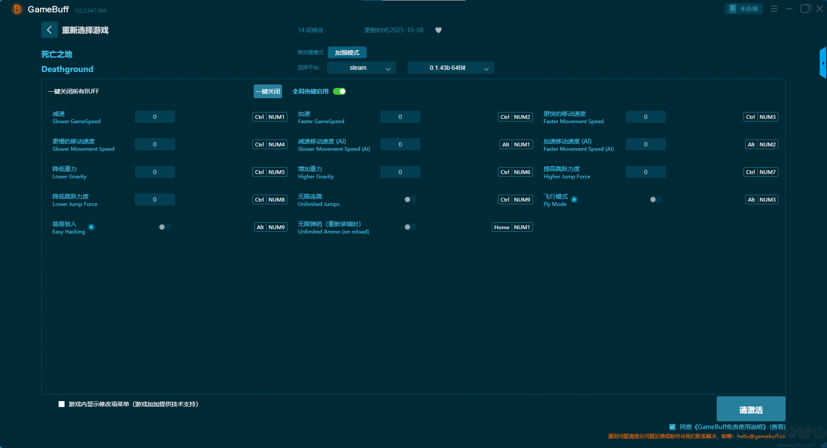Toggle the global hotkey enable switch
Image resolution: width=827 pixels, height=448 pixels.
(339, 91)
